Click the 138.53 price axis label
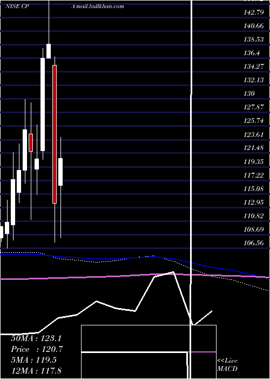 [254, 40]
